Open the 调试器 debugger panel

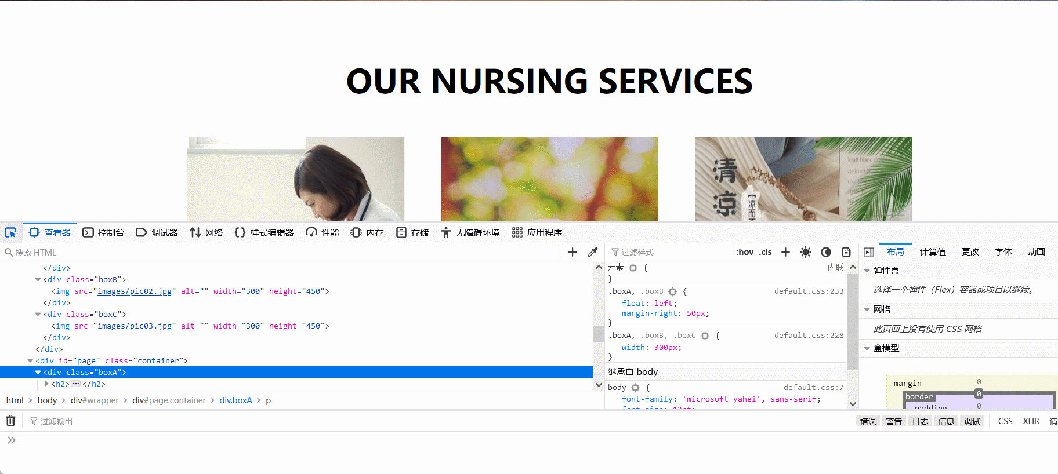pos(157,232)
